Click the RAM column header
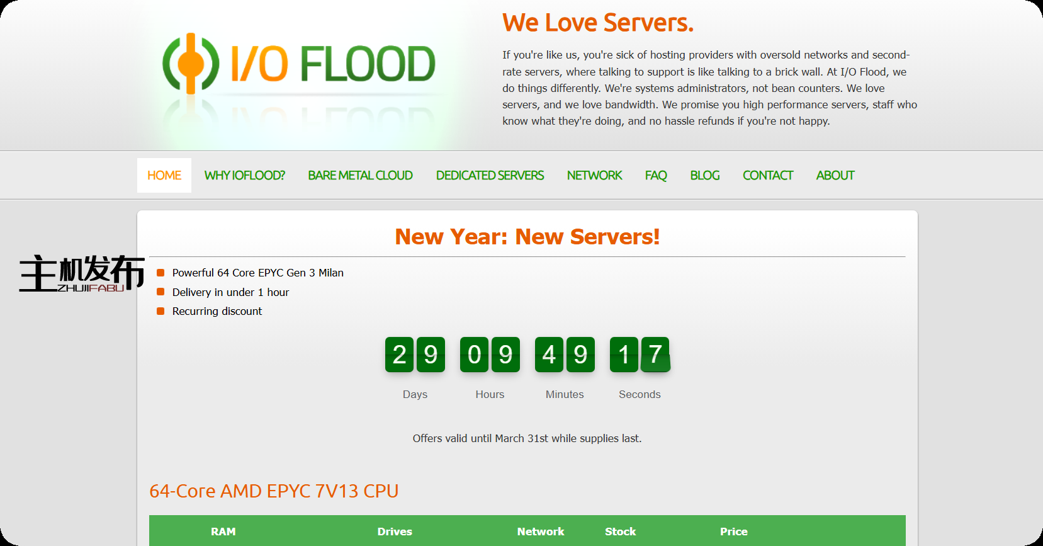Viewport: 1043px width, 546px height. [x=223, y=532]
